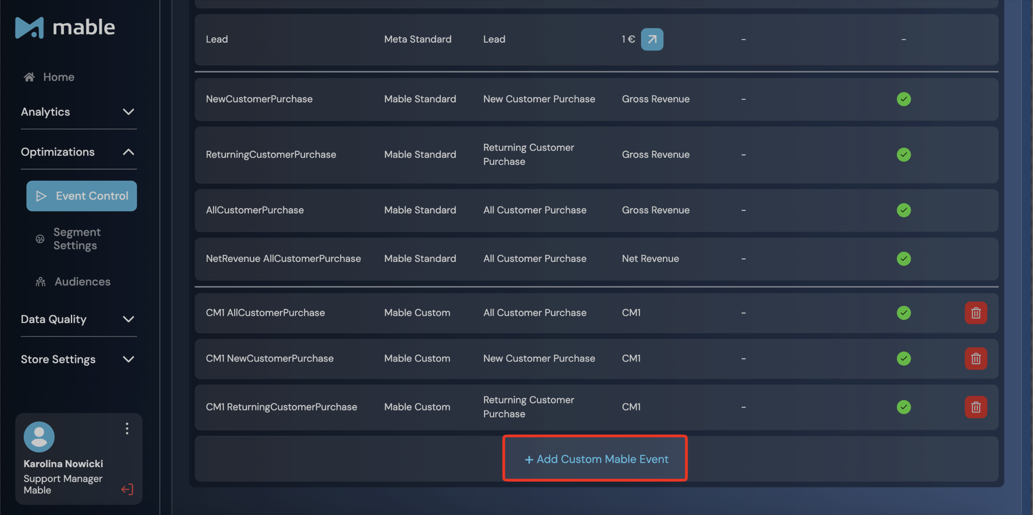The image size is (1033, 515).
Task: Click Gross Revenue in the AllCustomerPurchase row
Action: point(656,210)
